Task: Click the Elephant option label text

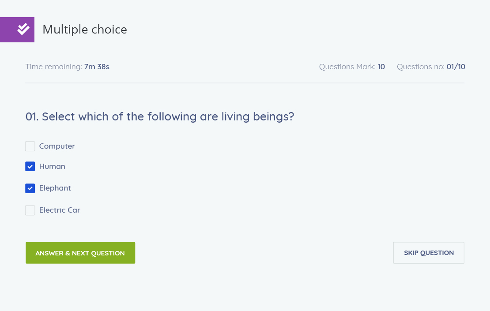Action: click(55, 188)
